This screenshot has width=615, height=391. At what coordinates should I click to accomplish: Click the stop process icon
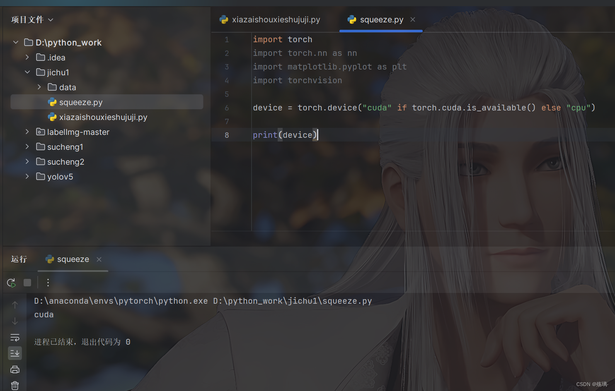point(27,283)
